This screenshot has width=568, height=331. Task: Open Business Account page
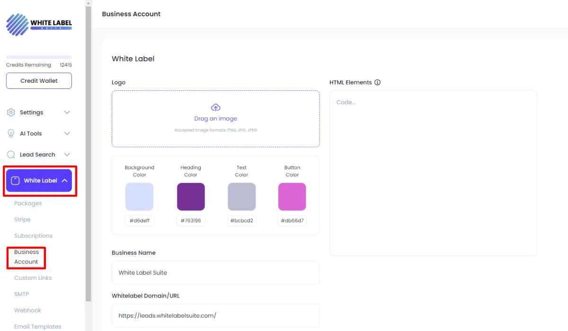[x=27, y=257]
